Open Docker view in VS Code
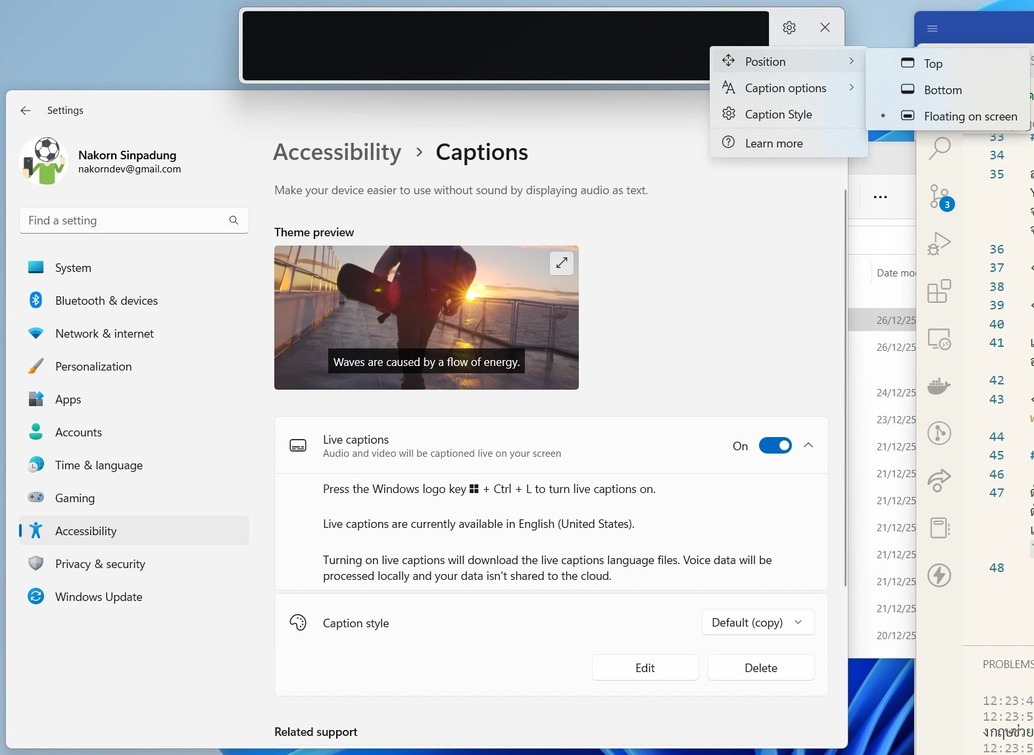 click(939, 386)
